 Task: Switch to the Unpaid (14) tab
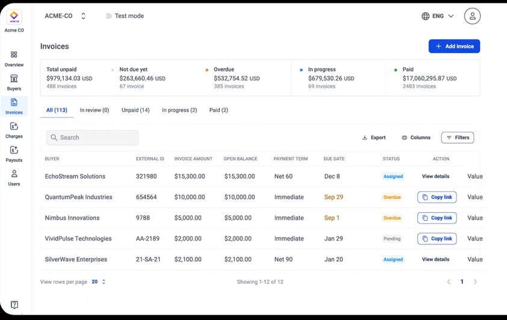tap(135, 110)
